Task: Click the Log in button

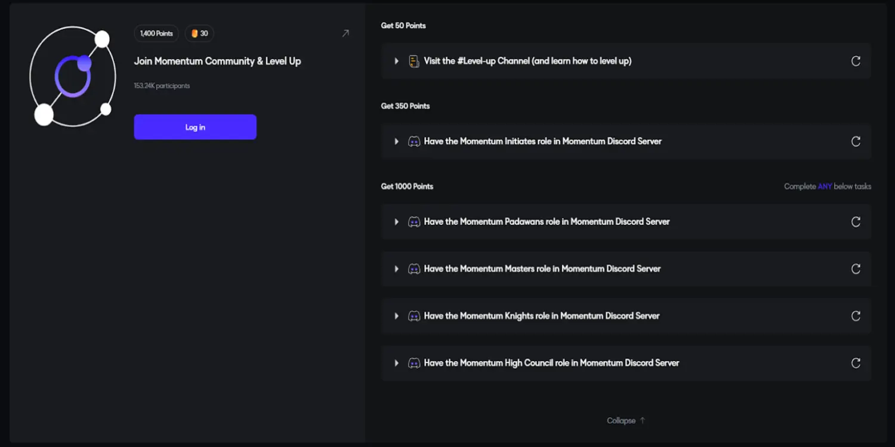Action: tap(195, 127)
